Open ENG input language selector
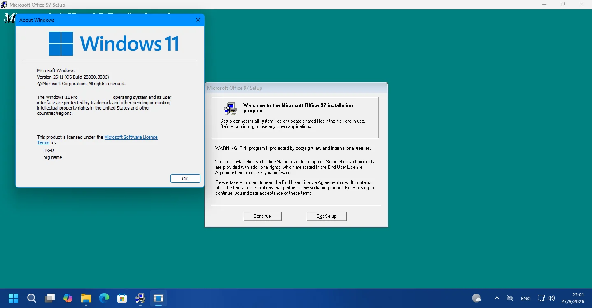 (526, 299)
